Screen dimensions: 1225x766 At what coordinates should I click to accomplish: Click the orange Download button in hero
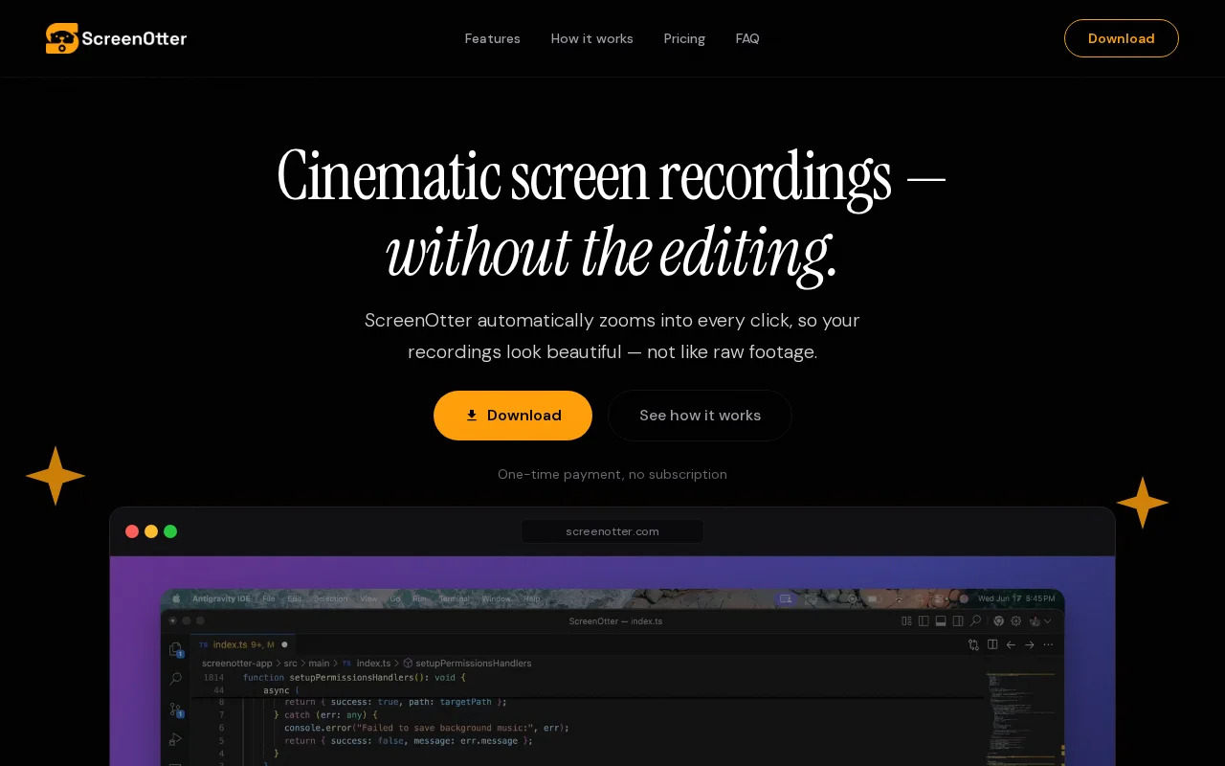(513, 416)
